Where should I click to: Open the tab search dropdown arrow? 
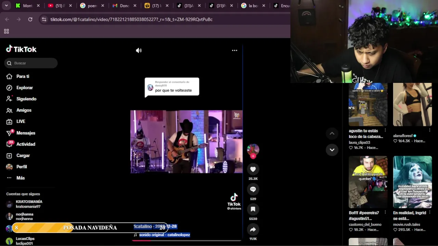coord(6,6)
